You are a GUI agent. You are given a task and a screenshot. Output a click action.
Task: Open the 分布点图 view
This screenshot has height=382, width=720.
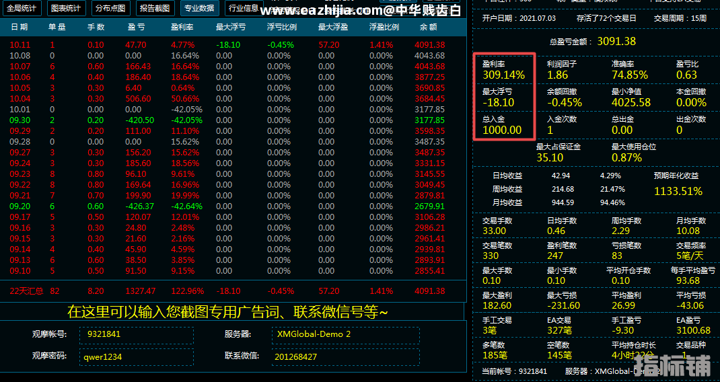[110, 9]
